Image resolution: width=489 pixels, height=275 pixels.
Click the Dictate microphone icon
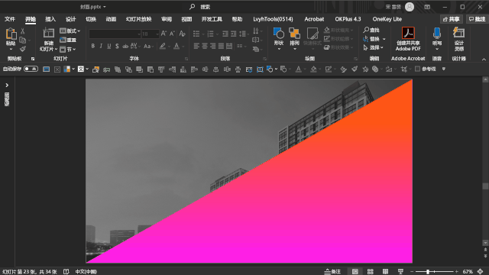(437, 33)
